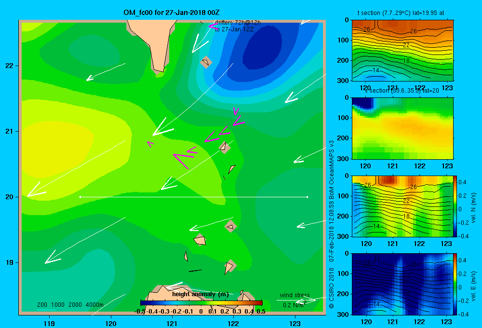
Task: Click latitude label 22 on main map
Action: (10, 66)
